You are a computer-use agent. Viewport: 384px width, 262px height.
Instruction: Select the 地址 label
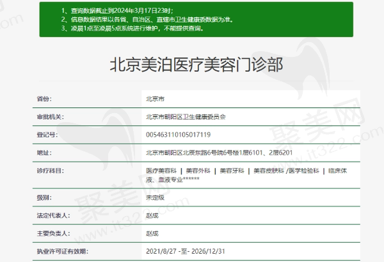pos(44,153)
